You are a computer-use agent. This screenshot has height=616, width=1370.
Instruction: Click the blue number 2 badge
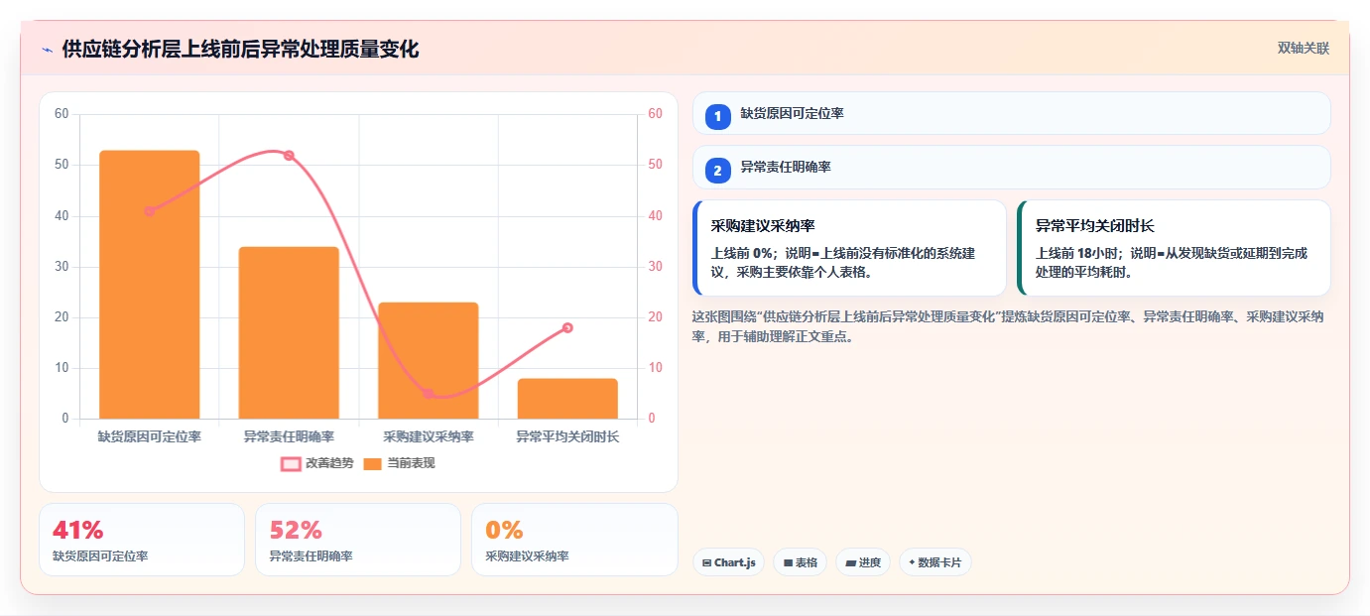[x=718, y=171]
